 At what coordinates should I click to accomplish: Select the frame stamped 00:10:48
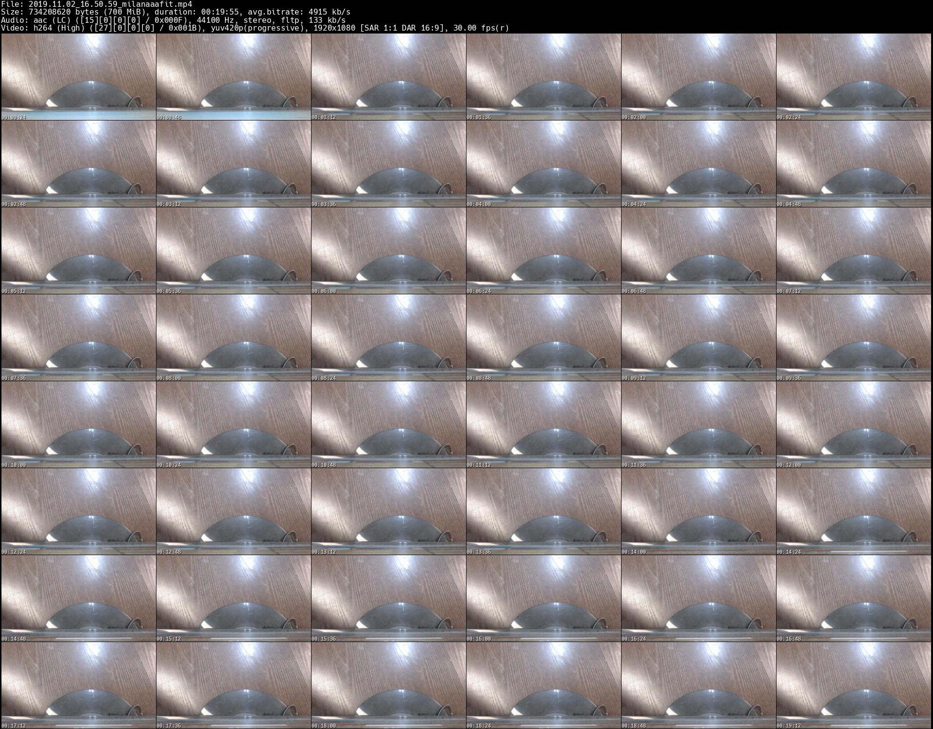tap(388, 424)
